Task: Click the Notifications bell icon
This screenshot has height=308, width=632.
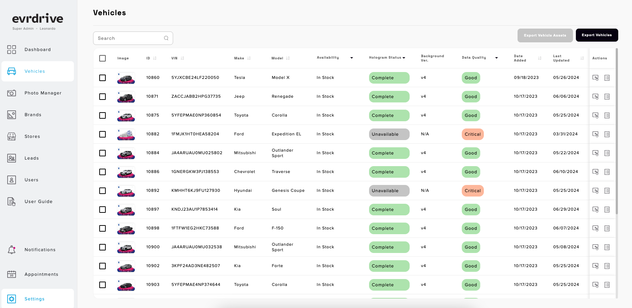Action: point(12,250)
